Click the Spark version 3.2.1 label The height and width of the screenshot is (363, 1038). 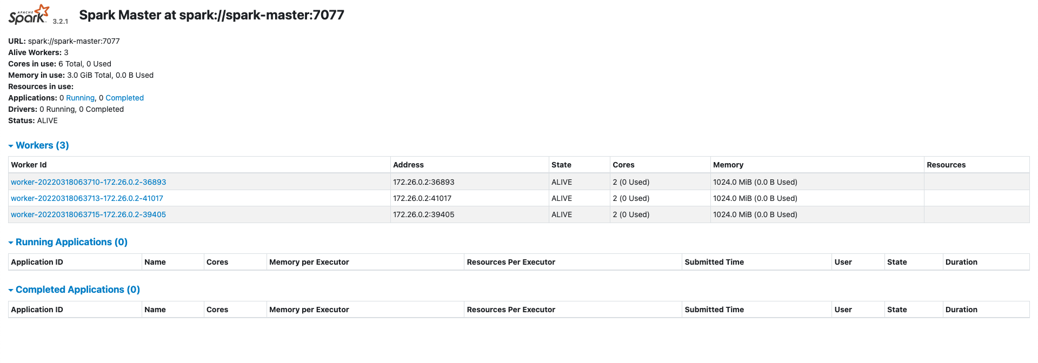(x=60, y=21)
